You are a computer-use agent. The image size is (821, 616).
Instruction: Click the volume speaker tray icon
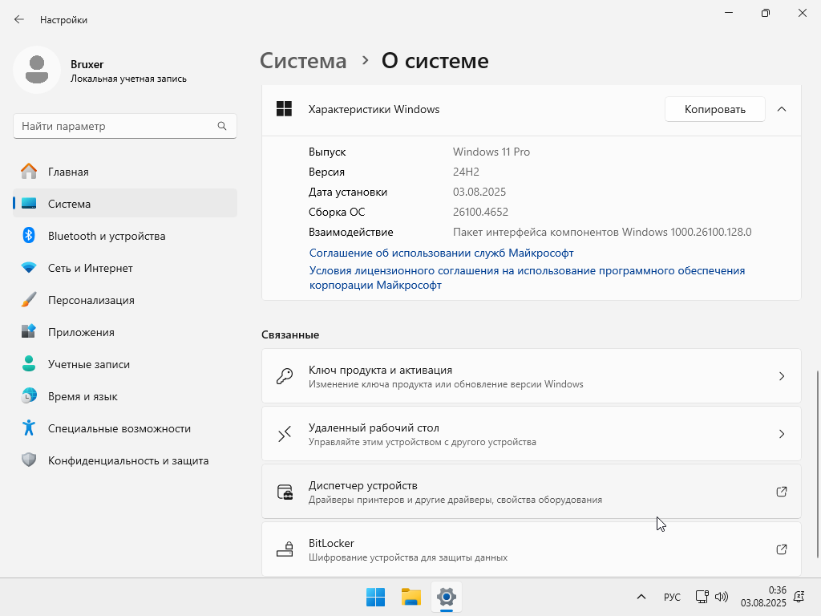coord(722,597)
